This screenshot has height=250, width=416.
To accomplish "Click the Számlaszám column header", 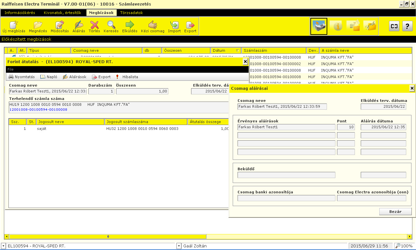I will [274, 50].
